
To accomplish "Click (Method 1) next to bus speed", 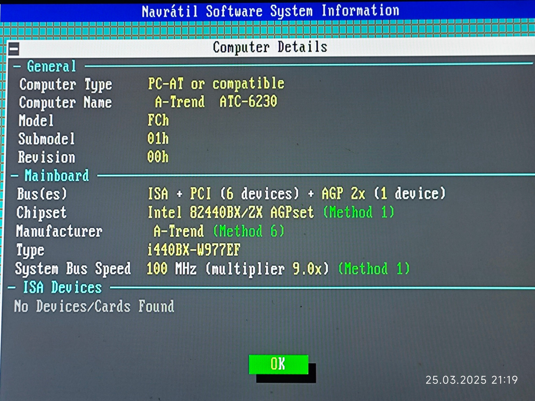I will 374,269.
